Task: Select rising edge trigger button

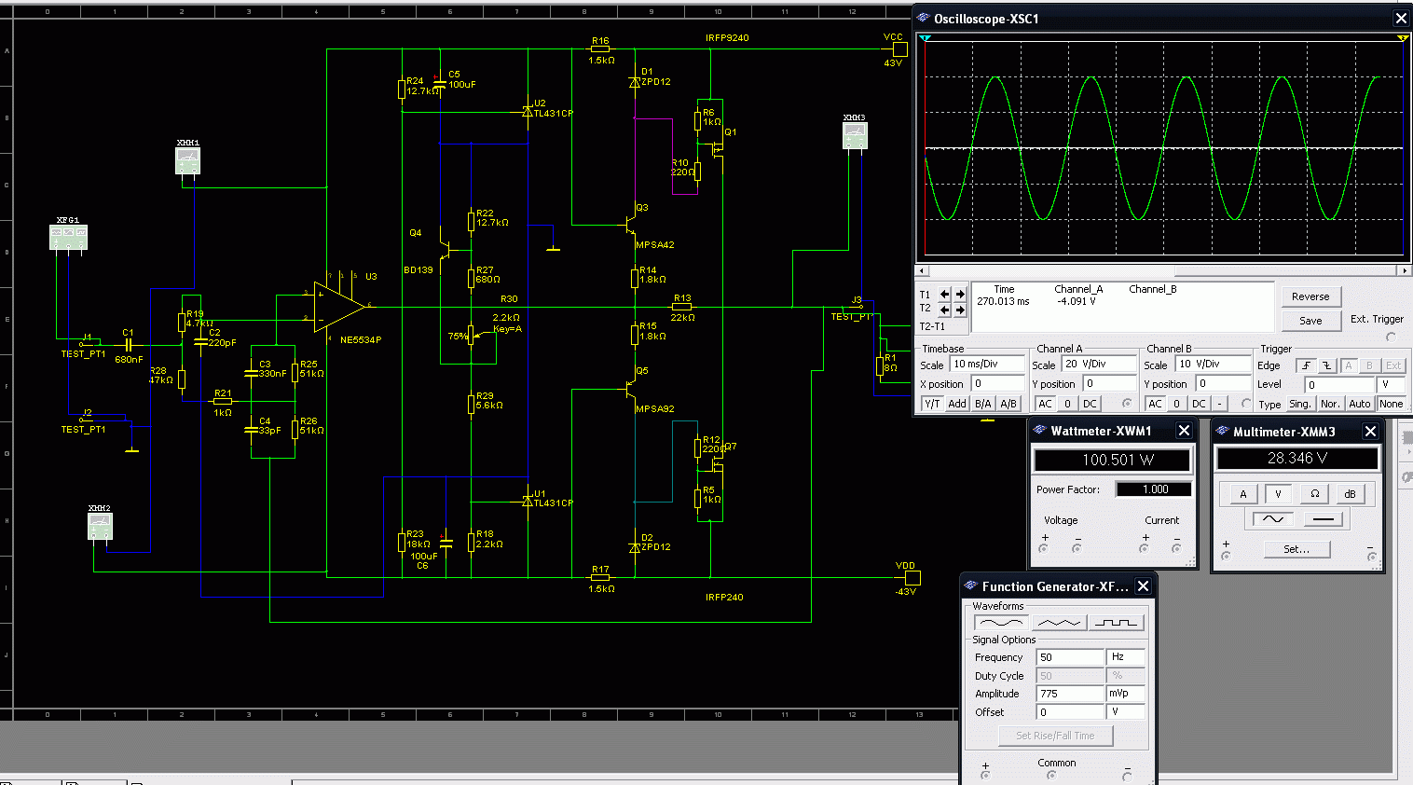Action: point(1306,365)
